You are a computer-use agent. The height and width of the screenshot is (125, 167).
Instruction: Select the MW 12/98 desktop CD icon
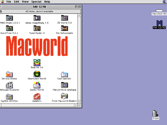coord(159,23)
